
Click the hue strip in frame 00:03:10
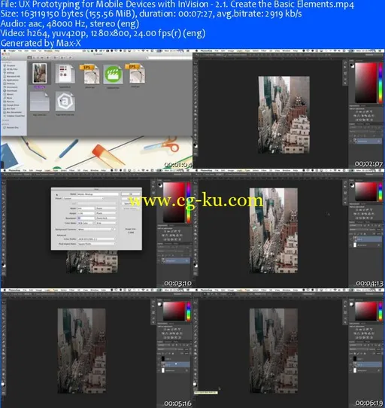pos(189,202)
